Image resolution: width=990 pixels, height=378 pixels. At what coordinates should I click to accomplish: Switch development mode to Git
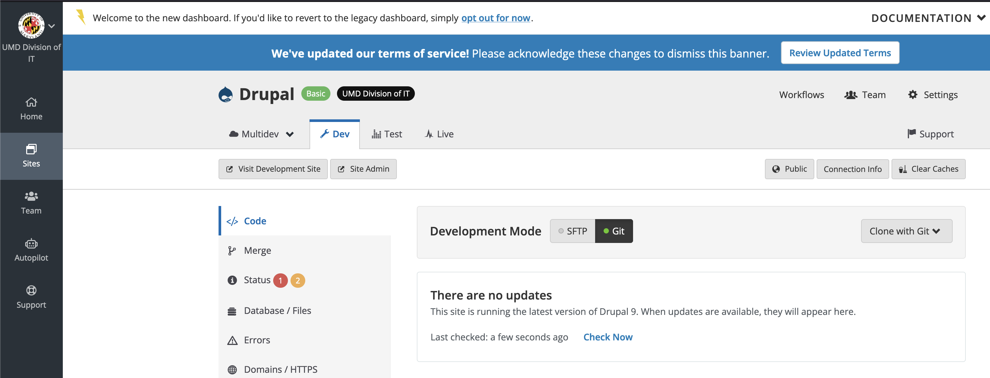614,231
